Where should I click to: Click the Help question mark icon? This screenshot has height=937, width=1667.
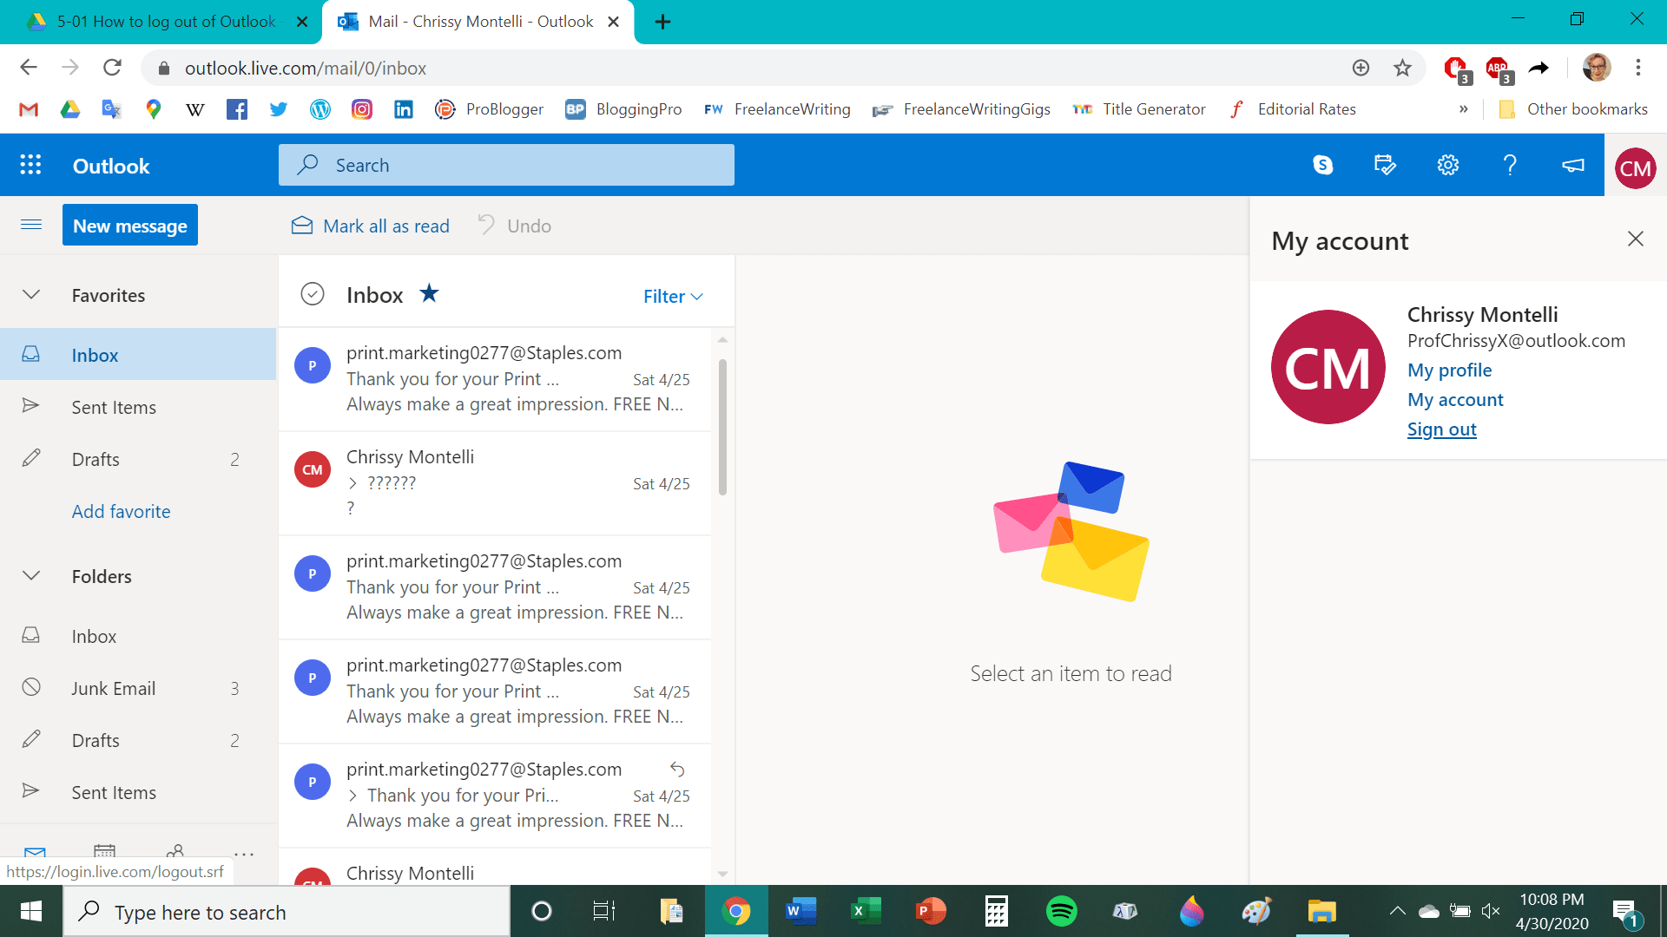point(1510,165)
